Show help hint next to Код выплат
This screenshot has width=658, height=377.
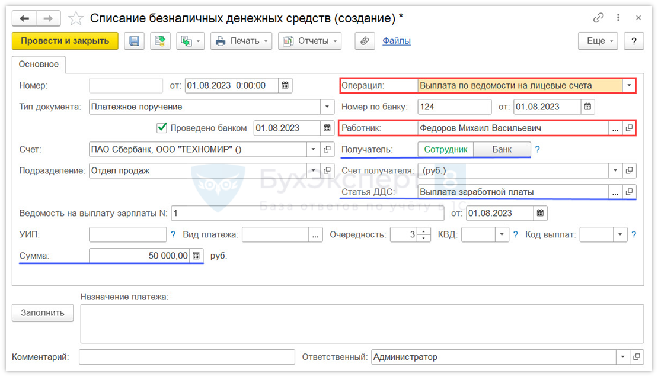coord(634,234)
